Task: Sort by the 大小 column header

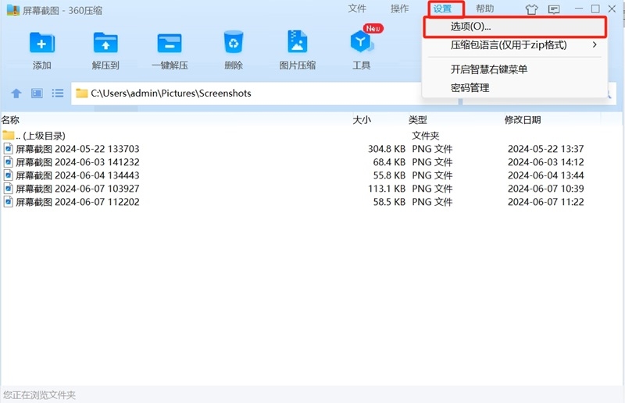Action: 362,120
